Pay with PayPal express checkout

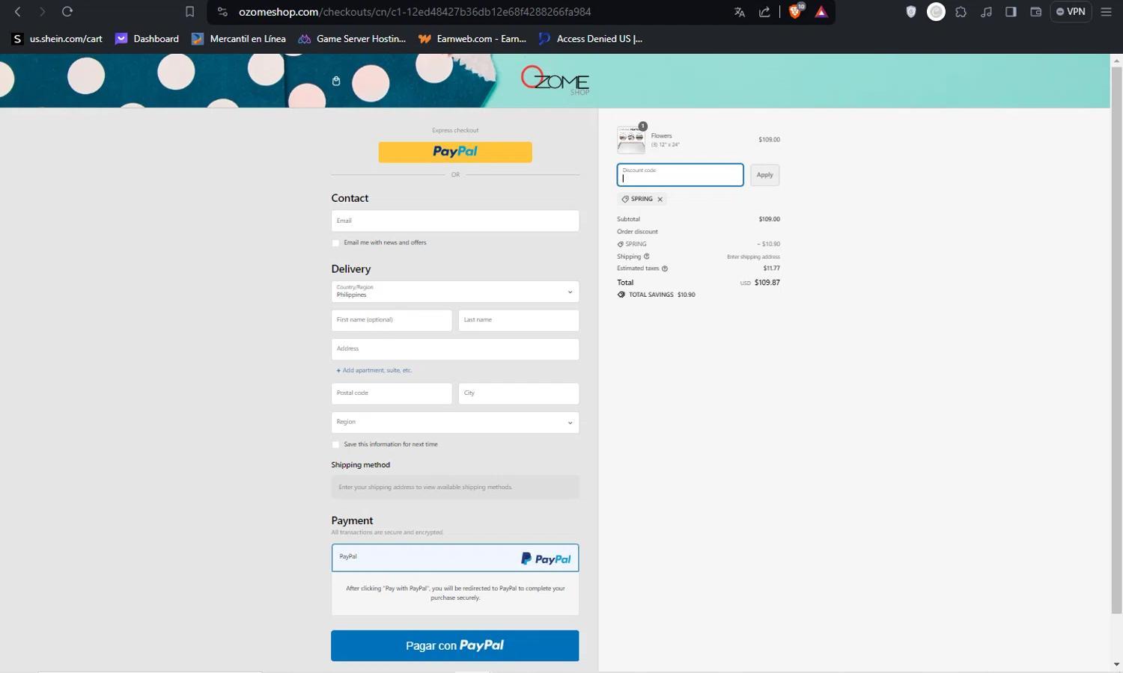(455, 152)
